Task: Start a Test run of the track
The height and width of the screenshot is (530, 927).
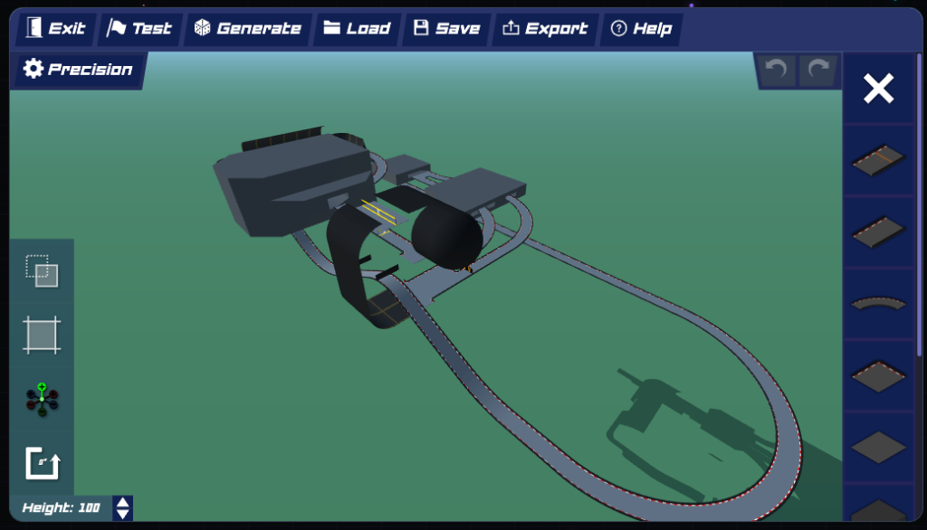Action: pos(139,29)
